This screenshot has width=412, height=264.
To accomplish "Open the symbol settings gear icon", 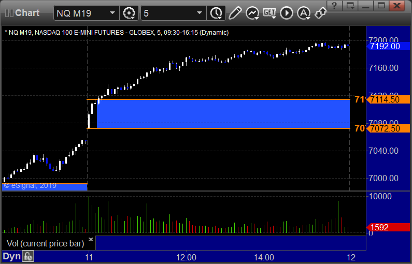I will 129,13.
